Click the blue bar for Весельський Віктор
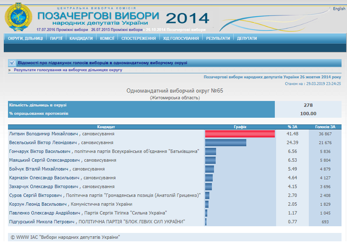347x243 pixels. [x=226, y=143]
